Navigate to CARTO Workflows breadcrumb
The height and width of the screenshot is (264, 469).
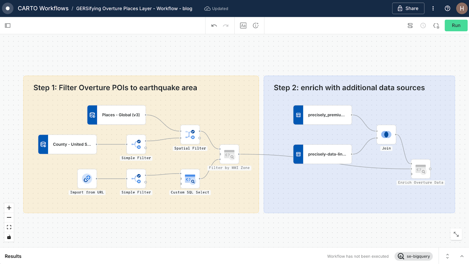coord(43,8)
